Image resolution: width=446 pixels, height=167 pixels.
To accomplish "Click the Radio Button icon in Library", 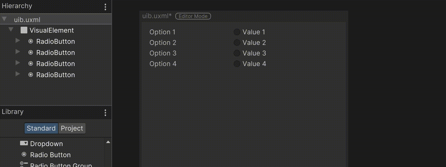I will 24,154.
